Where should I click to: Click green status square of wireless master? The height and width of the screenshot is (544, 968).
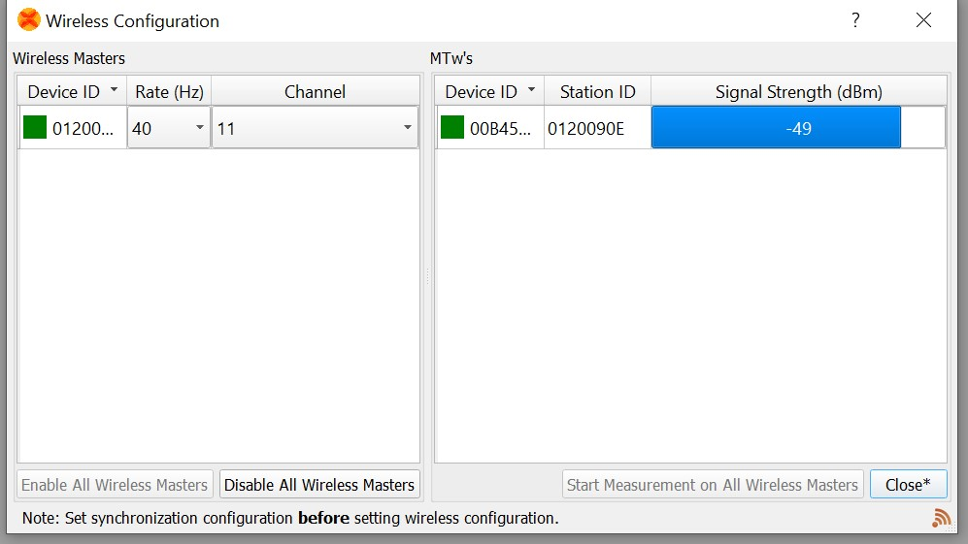click(35, 128)
